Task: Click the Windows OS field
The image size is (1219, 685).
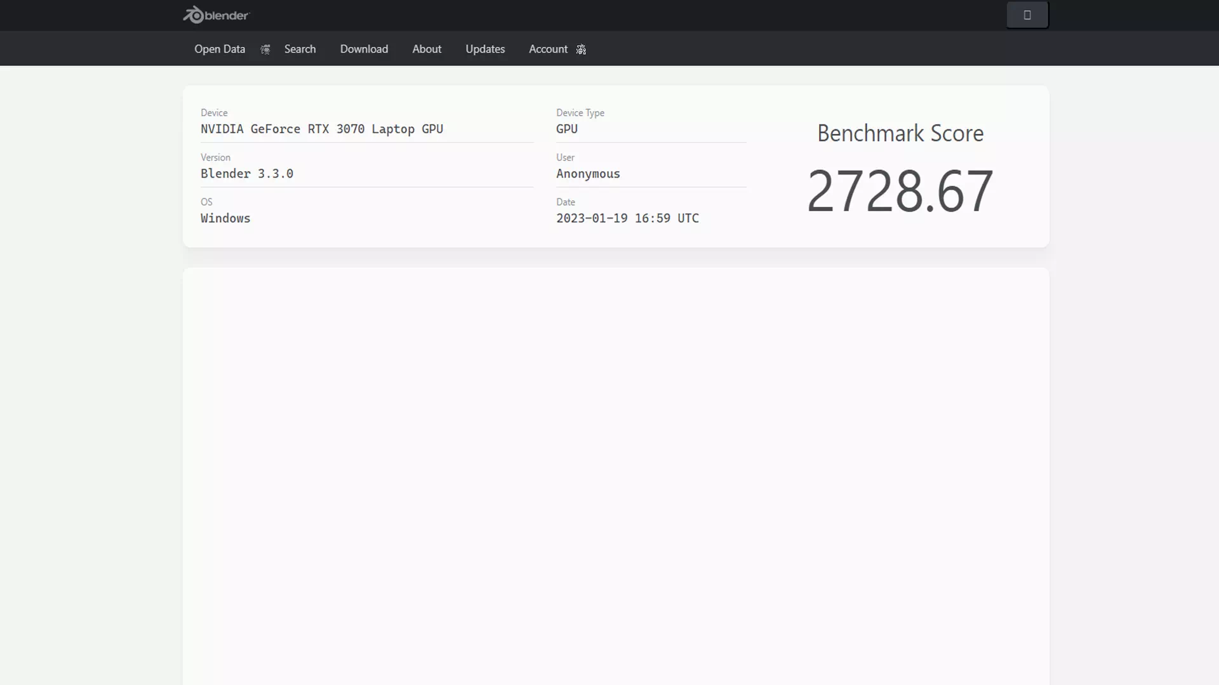Action: click(225, 218)
